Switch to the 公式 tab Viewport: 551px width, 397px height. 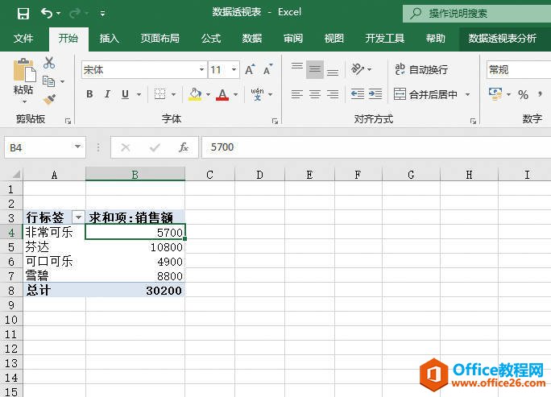point(211,38)
